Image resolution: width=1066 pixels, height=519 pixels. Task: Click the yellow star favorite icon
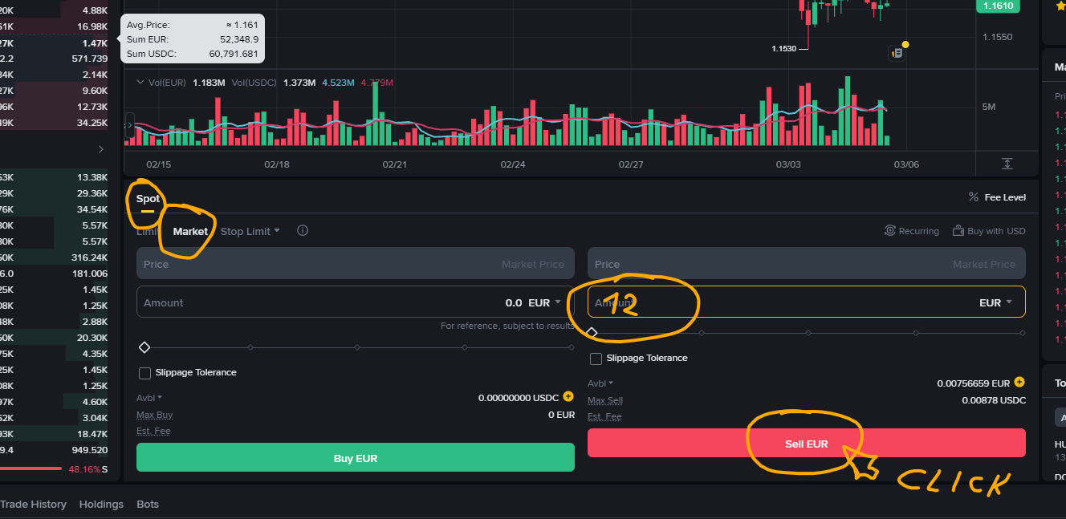tap(1060, 6)
